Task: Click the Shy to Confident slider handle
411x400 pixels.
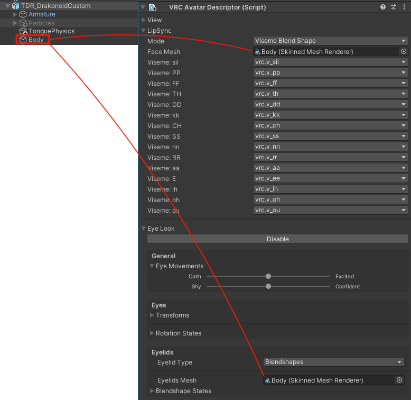Action: coord(268,286)
